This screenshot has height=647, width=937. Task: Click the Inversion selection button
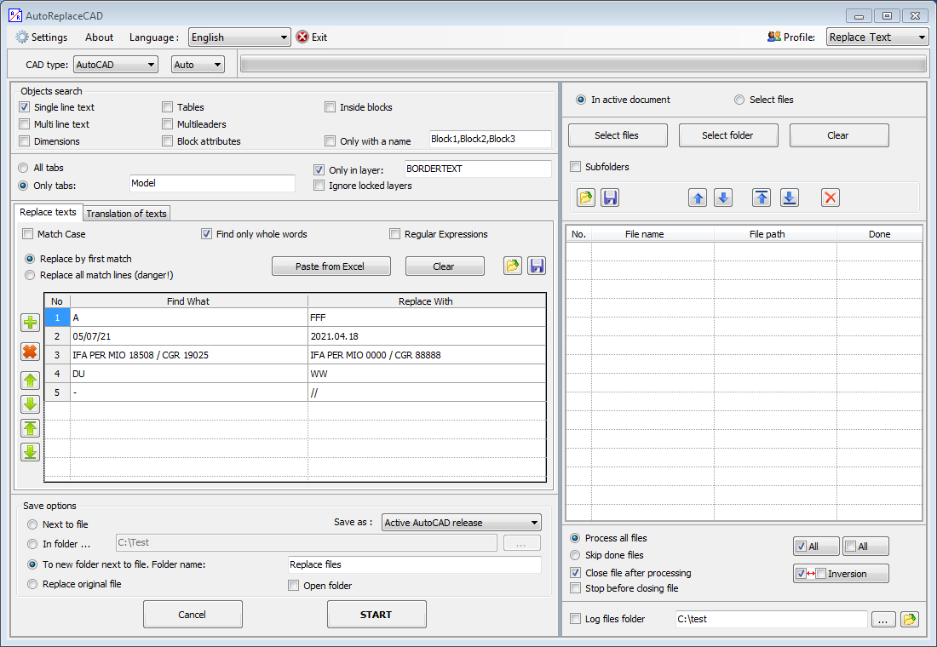(x=841, y=574)
